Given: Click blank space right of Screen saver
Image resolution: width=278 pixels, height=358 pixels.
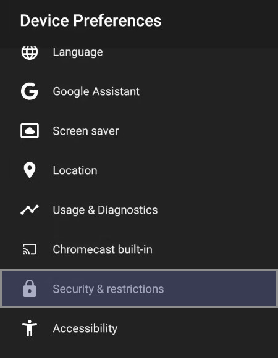Looking at the screenshot, I should (x=196, y=131).
